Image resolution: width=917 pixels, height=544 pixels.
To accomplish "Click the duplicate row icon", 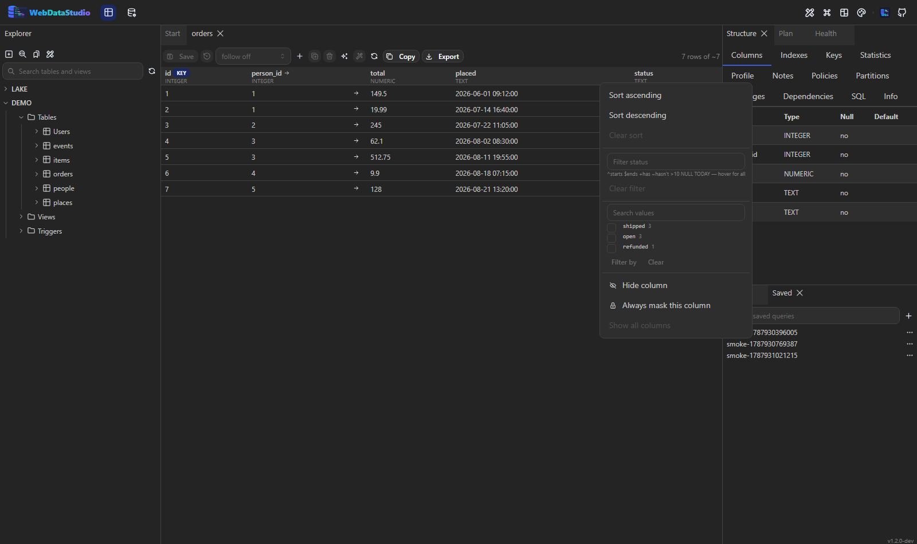I will [x=315, y=56].
